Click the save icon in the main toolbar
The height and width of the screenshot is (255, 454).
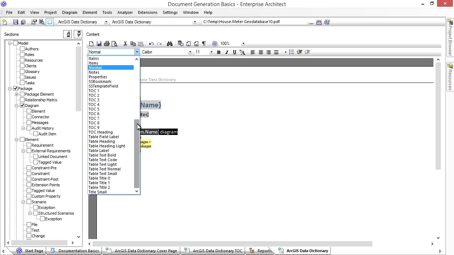pyautogui.click(x=15, y=22)
